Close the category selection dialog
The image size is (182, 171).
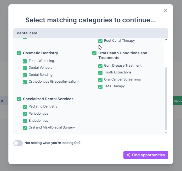(166, 10)
